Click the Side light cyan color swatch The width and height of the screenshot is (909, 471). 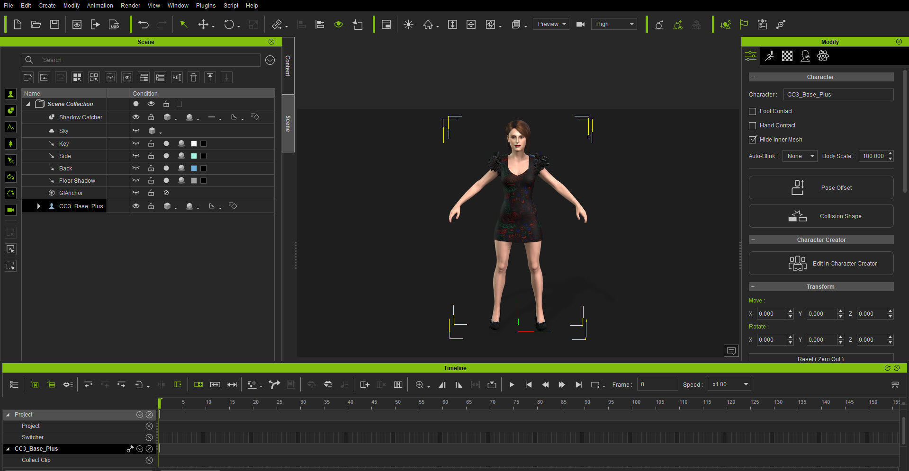coord(194,156)
